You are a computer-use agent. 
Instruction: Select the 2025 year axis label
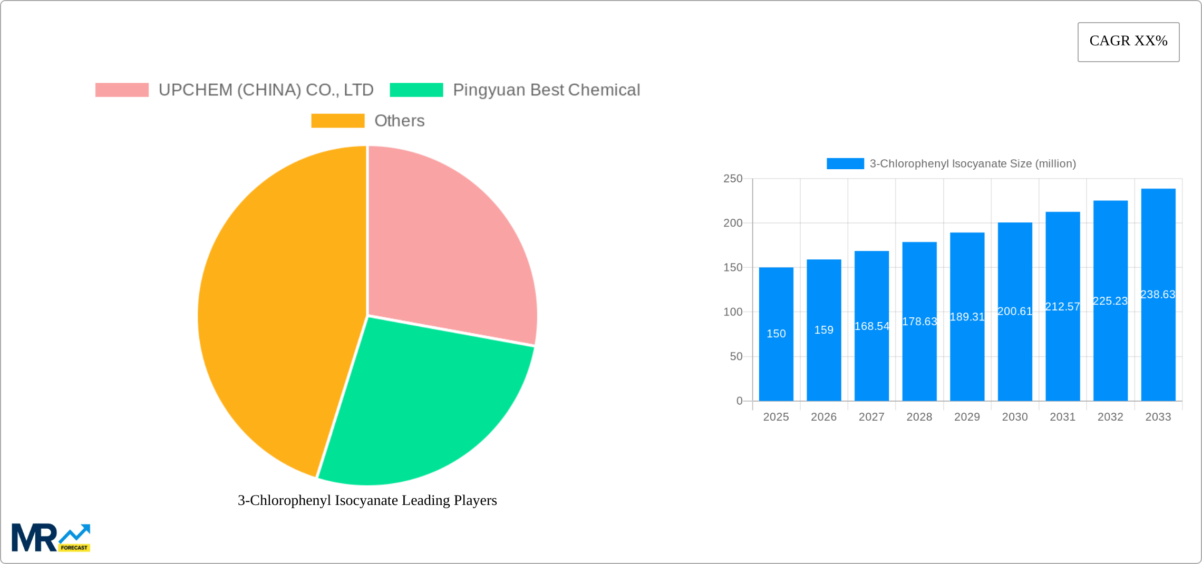[x=776, y=416]
